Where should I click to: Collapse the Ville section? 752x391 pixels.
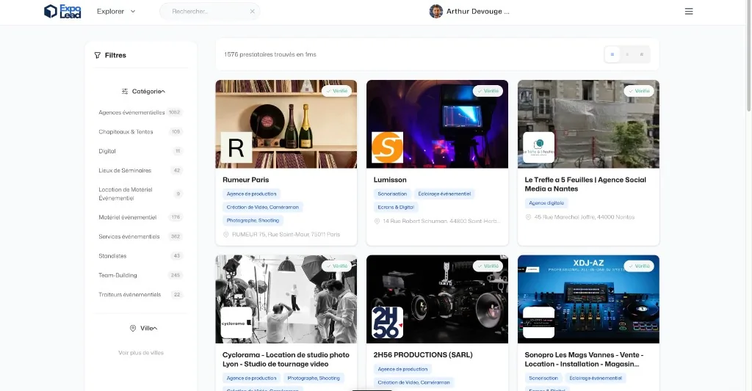(x=143, y=328)
